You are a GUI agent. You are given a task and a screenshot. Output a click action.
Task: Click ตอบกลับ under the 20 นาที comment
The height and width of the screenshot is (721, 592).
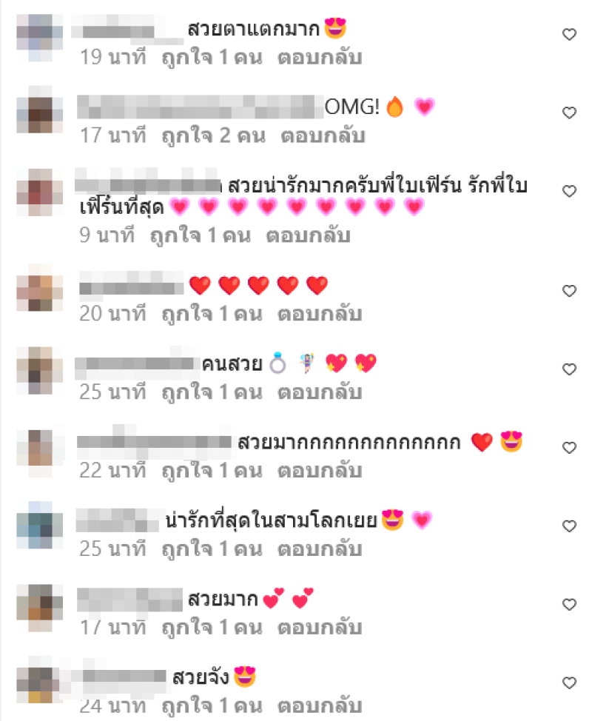click(x=320, y=314)
